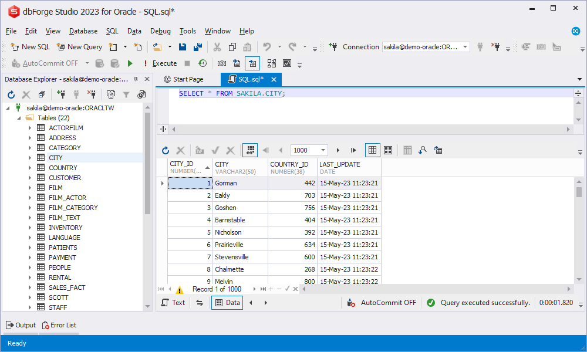The image size is (587, 352).
Task: Select the cell with country ID 634
Action: tap(292, 245)
